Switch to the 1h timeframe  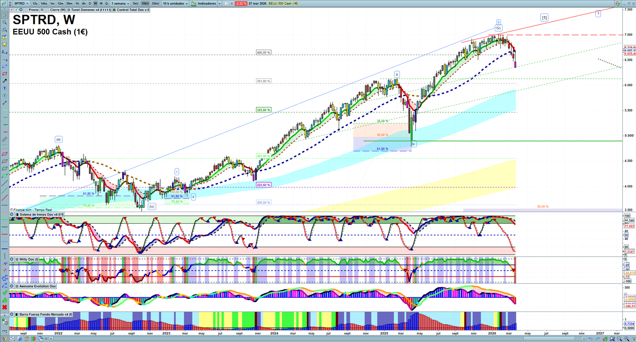[77, 4]
